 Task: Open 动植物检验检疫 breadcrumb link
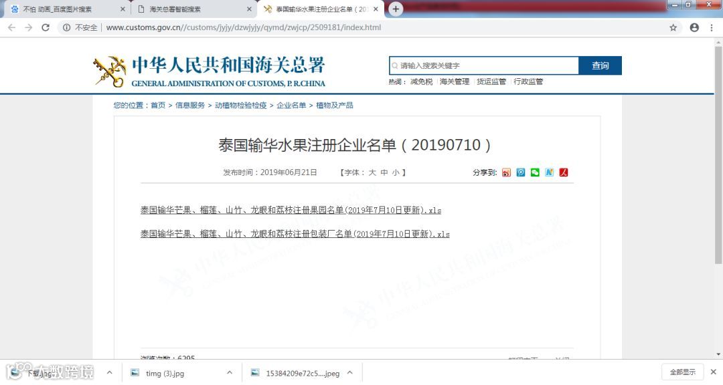click(241, 105)
